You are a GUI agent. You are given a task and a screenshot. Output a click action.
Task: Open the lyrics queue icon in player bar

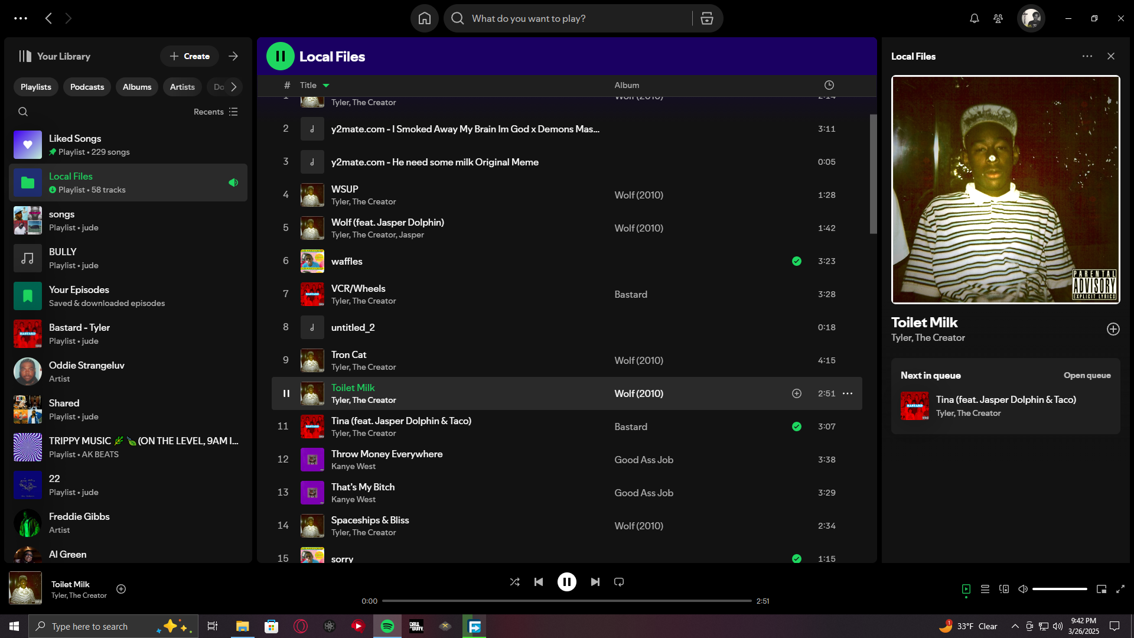(985, 589)
